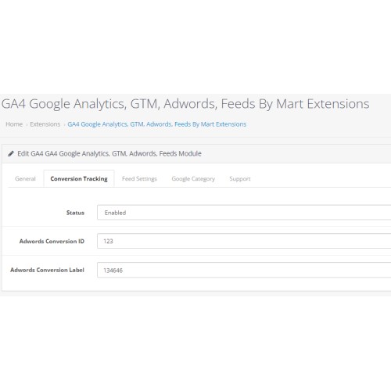This screenshot has width=391, height=391.
Task: Click the Adwords Conversion ID field
Action: pos(244,241)
